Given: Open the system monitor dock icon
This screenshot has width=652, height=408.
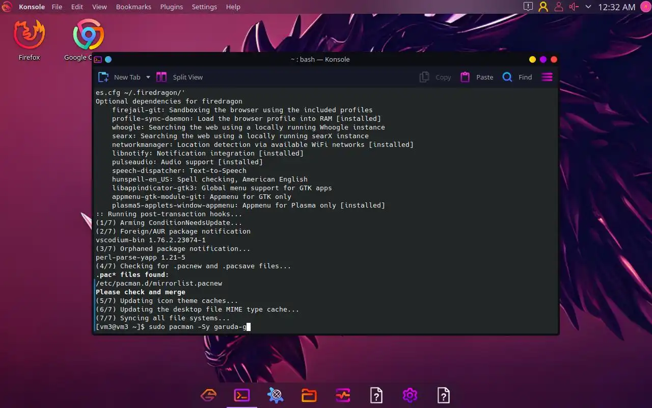Looking at the screenshot, I should point(343,395).
